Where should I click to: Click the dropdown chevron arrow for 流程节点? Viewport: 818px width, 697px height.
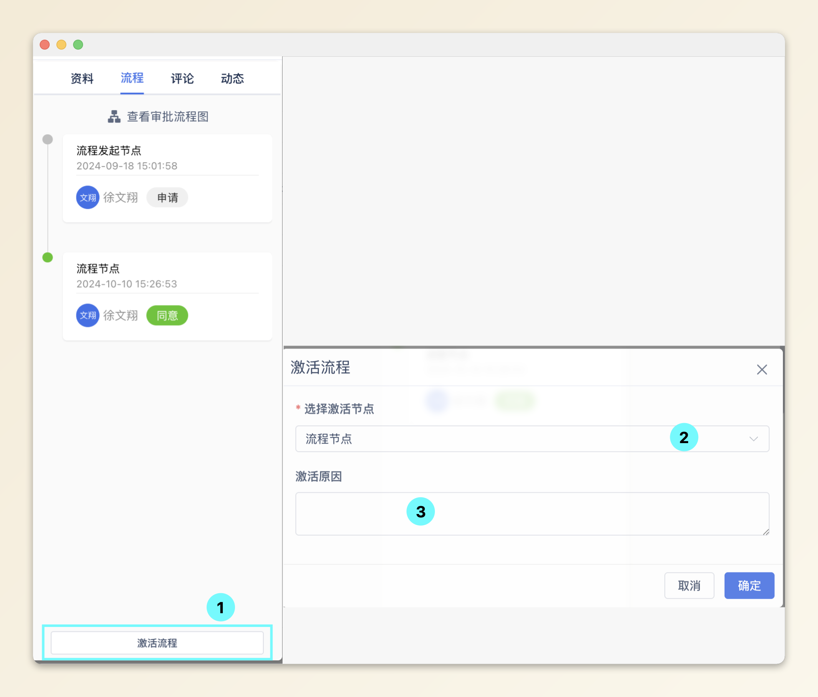[x=753, y=439]
